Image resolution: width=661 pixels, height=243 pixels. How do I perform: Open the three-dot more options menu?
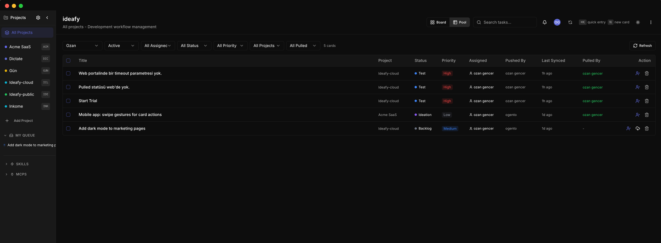pos(650,22)
